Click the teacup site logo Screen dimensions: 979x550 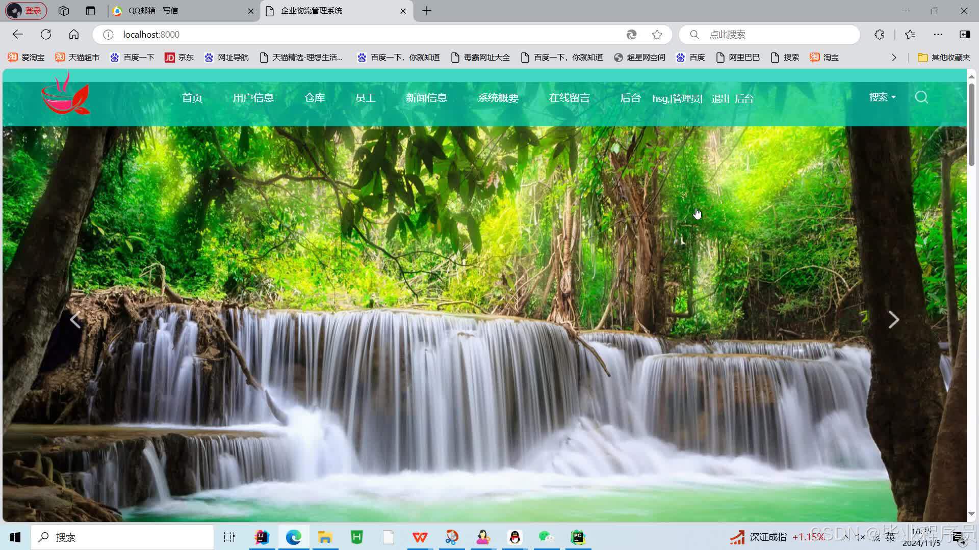66,95
